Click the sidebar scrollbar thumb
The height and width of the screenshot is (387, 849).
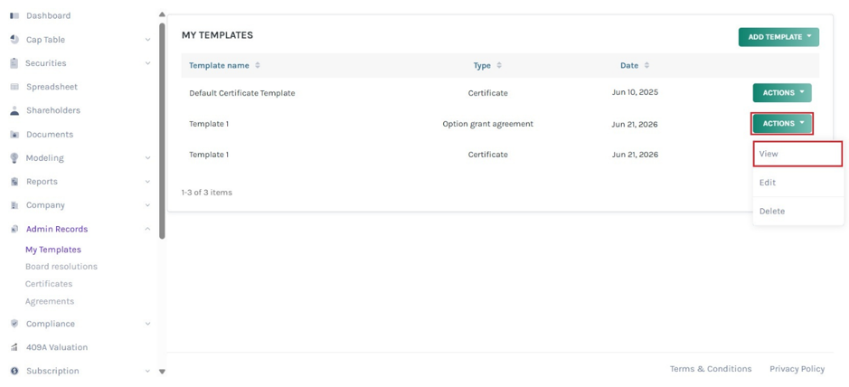point(162,130)
